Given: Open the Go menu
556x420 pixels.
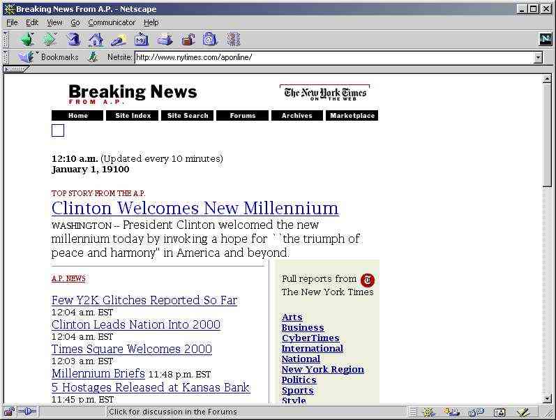Looking at the screenshot, I should 75,22.
